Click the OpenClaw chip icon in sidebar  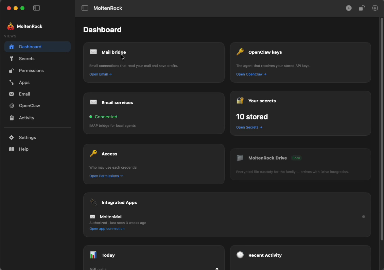[12, 106]
